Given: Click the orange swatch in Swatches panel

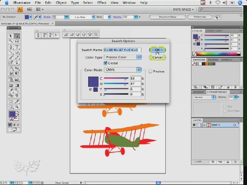Looking at the screenshot, I should [x=207, y=64].
